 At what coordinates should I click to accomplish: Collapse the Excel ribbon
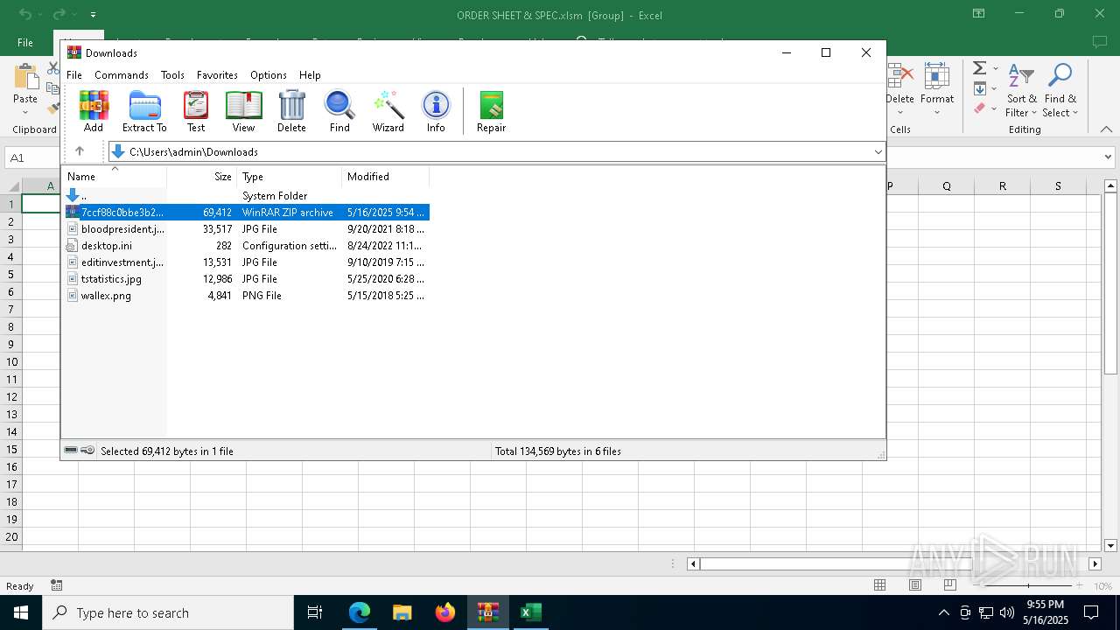pyautogui.click(x=1107, y=129)
